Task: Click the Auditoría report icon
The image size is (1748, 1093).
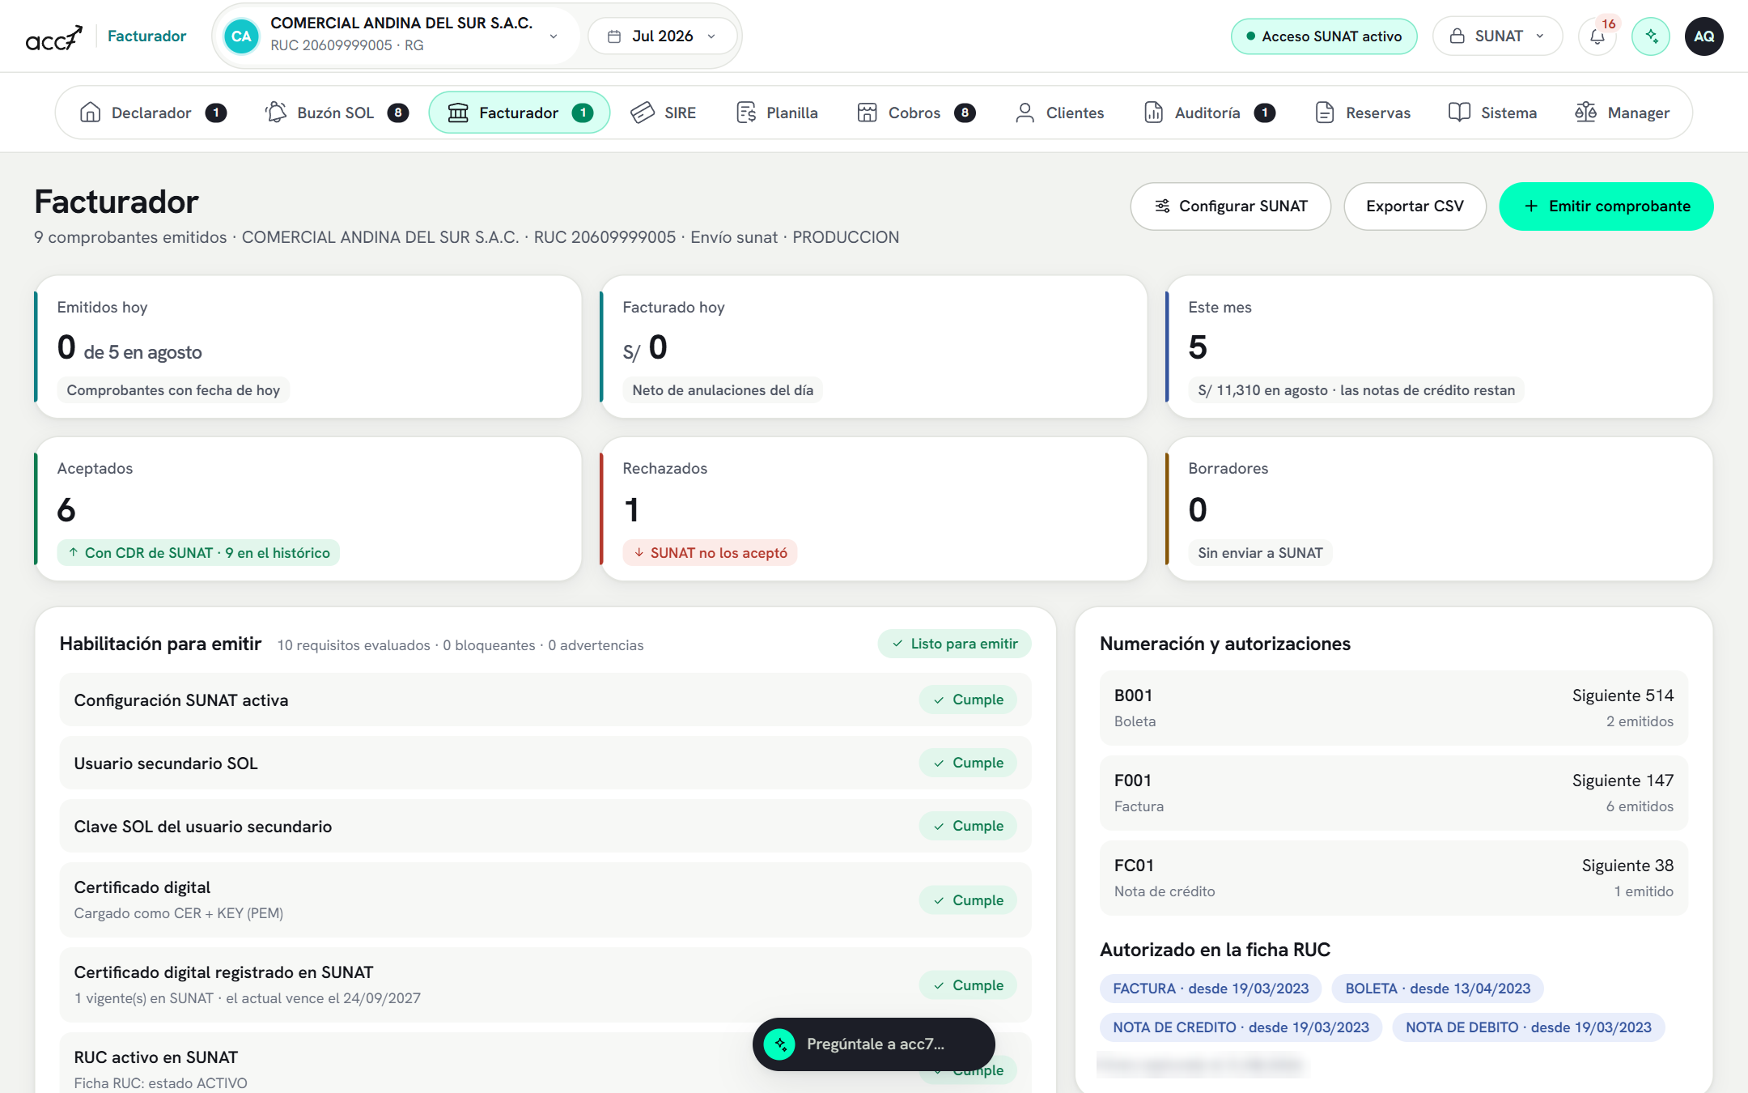Action: [1153, 113]
